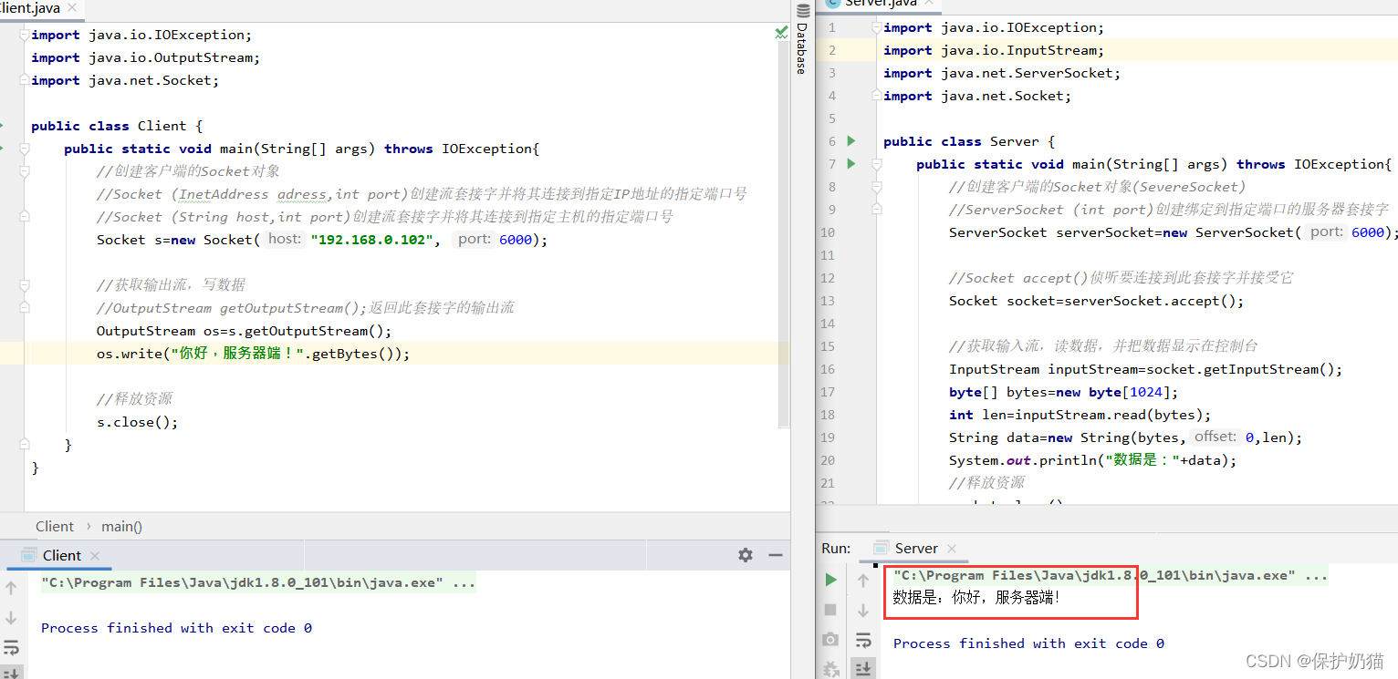Run Client main method via gutter arrow
The width and height of the screenshot is (1398, 679).
[x=2, y=149]
